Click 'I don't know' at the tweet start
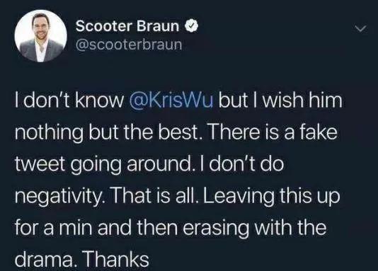 (x=69, y=100)
